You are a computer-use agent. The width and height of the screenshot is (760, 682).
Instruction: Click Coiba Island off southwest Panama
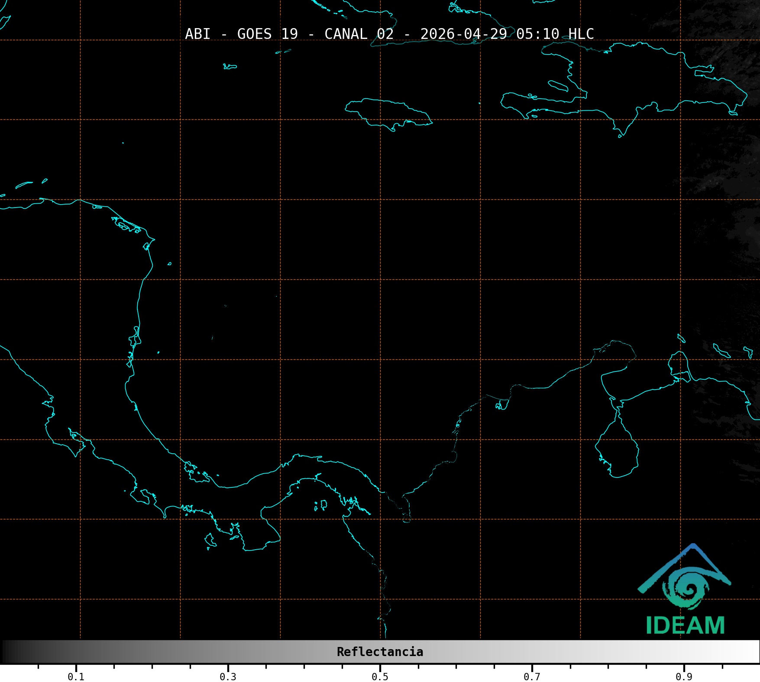click(210, 540)
